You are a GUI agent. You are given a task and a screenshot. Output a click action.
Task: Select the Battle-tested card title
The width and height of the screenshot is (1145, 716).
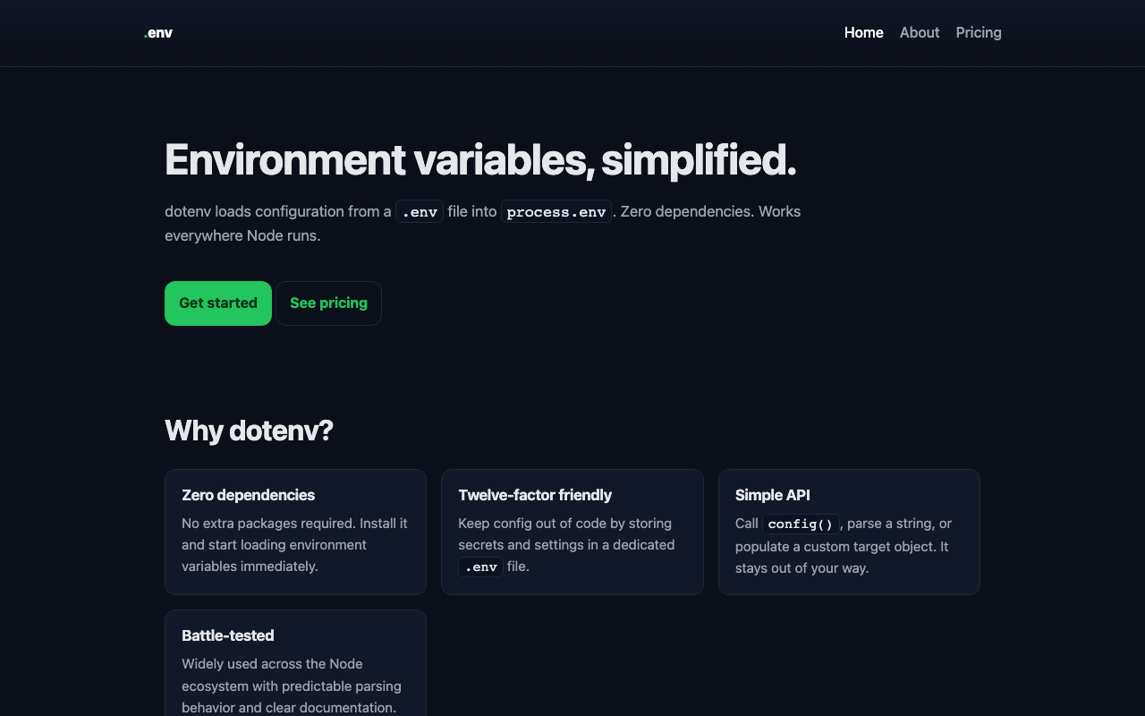coord(227,635)
